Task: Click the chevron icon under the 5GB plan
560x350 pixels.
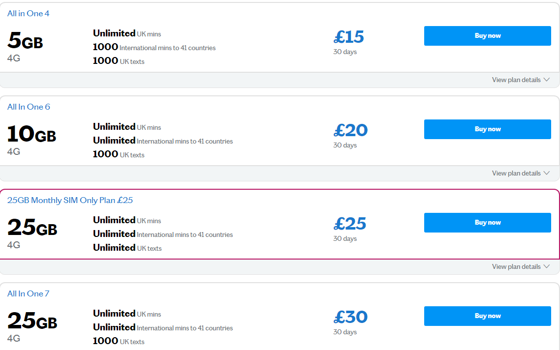Action: [546, 80]
